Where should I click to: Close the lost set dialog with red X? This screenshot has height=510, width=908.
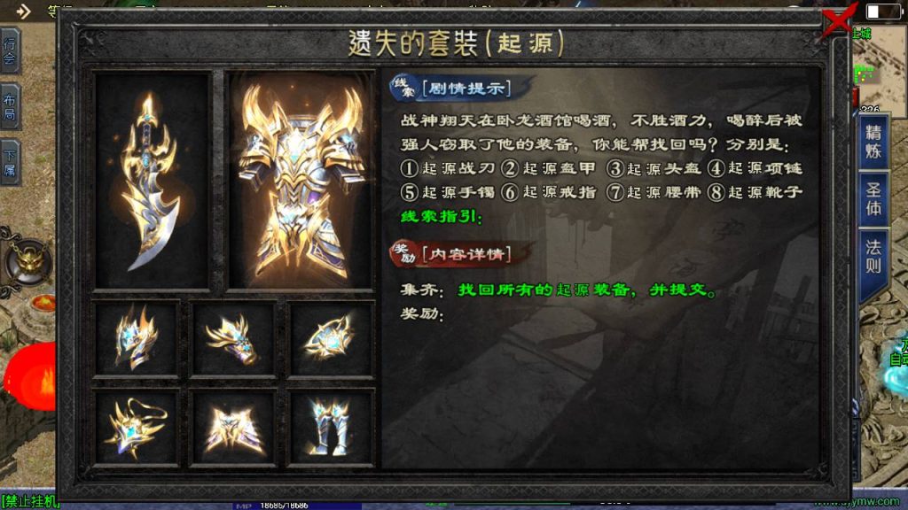[x=839, y=20]
